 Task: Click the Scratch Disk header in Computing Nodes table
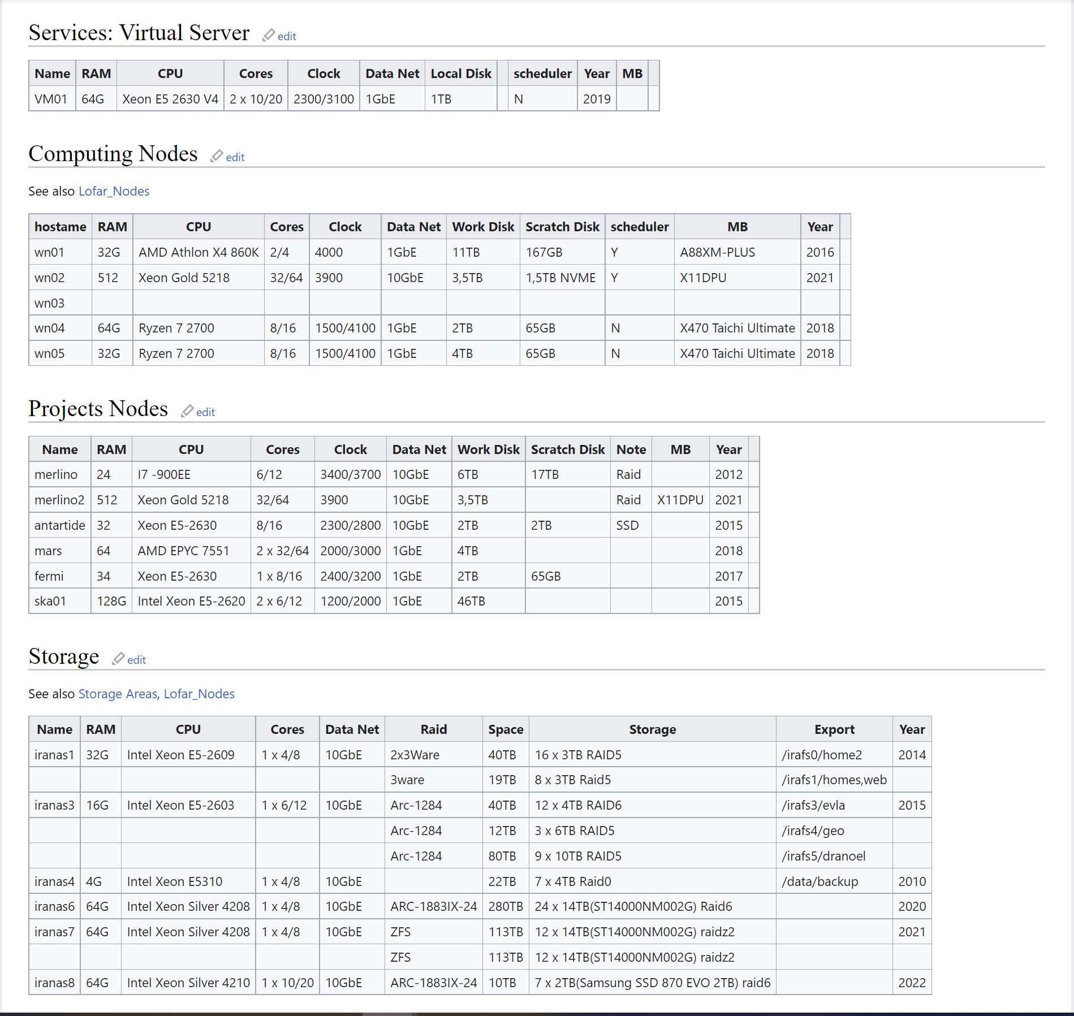click(562, 227)
